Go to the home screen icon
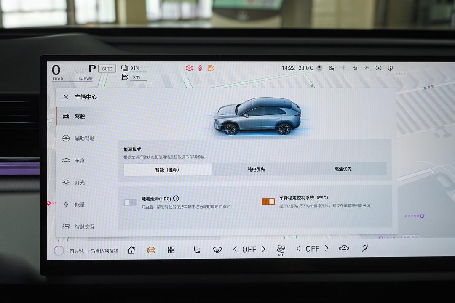The height and width of the screenshot is (303, 455). (131, 250)
